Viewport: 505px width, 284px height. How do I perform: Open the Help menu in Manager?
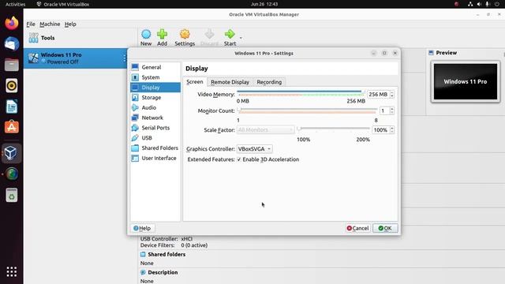70,24
